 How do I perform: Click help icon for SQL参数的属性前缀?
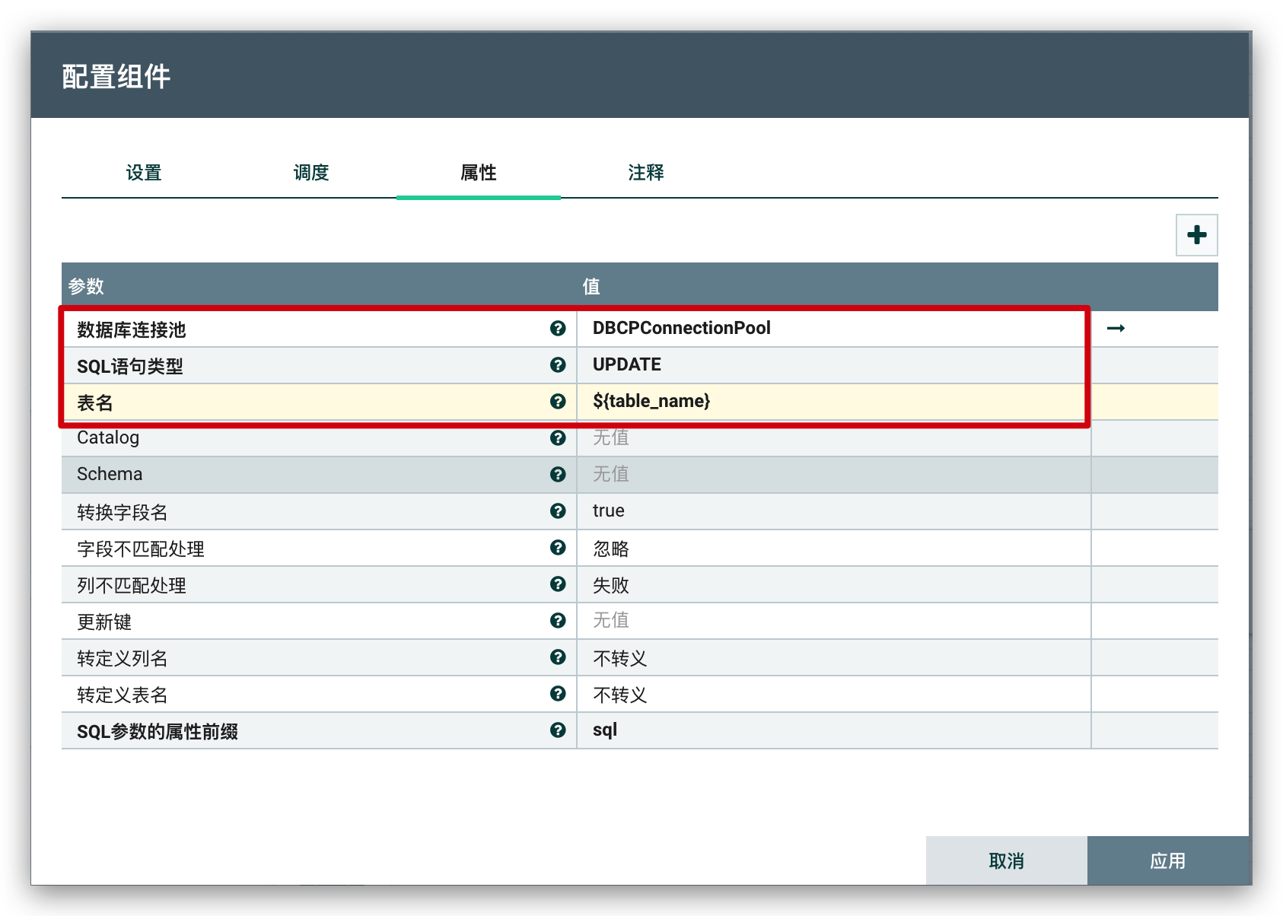tap(558, 730)
